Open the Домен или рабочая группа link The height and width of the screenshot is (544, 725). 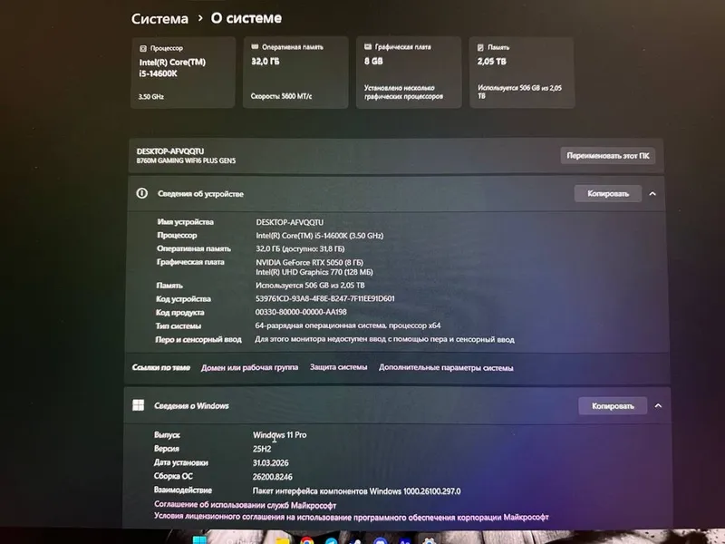point(250,367)
